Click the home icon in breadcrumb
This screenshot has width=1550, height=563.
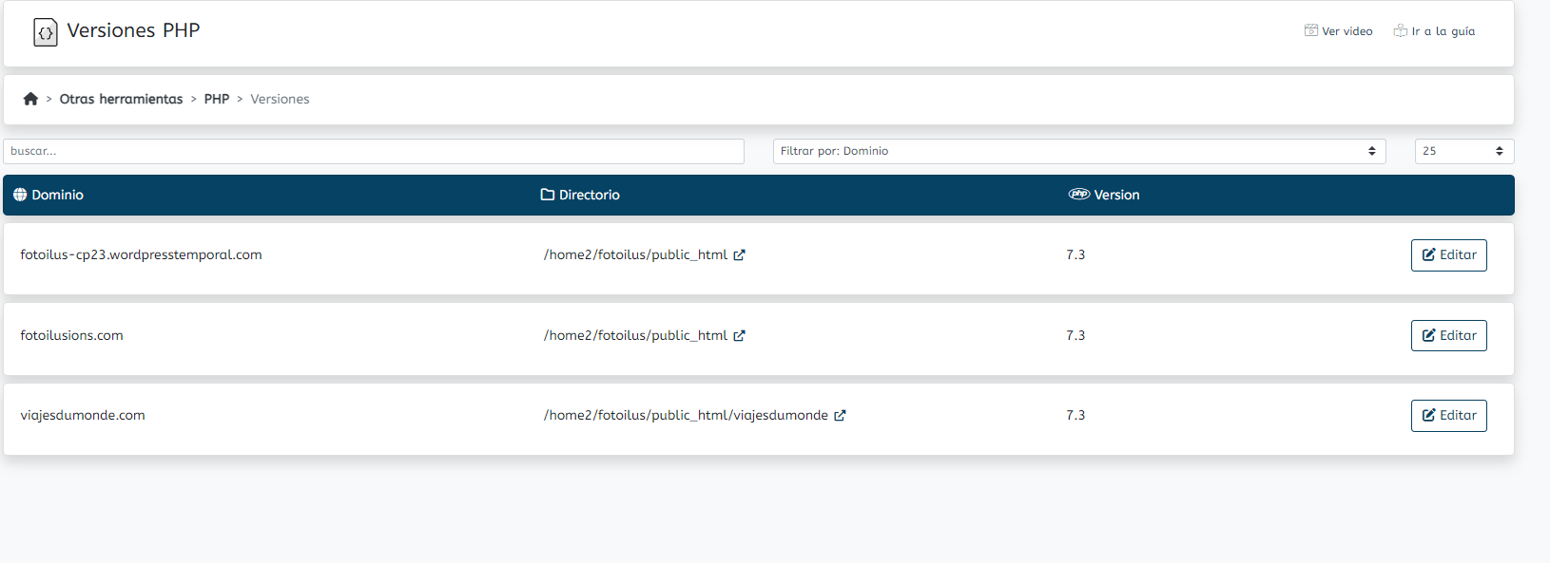pyautogui.click(x=30, y=99)
